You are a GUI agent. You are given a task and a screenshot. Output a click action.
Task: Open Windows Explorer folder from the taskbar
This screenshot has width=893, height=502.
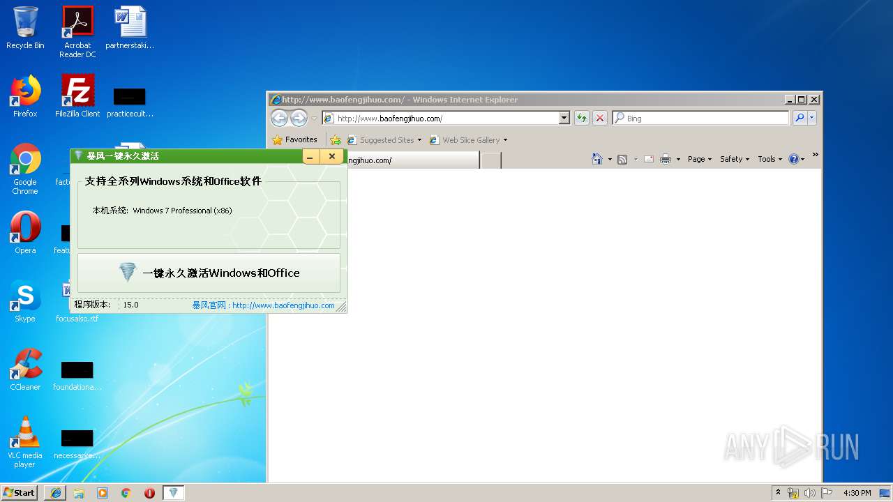[79, 493]
